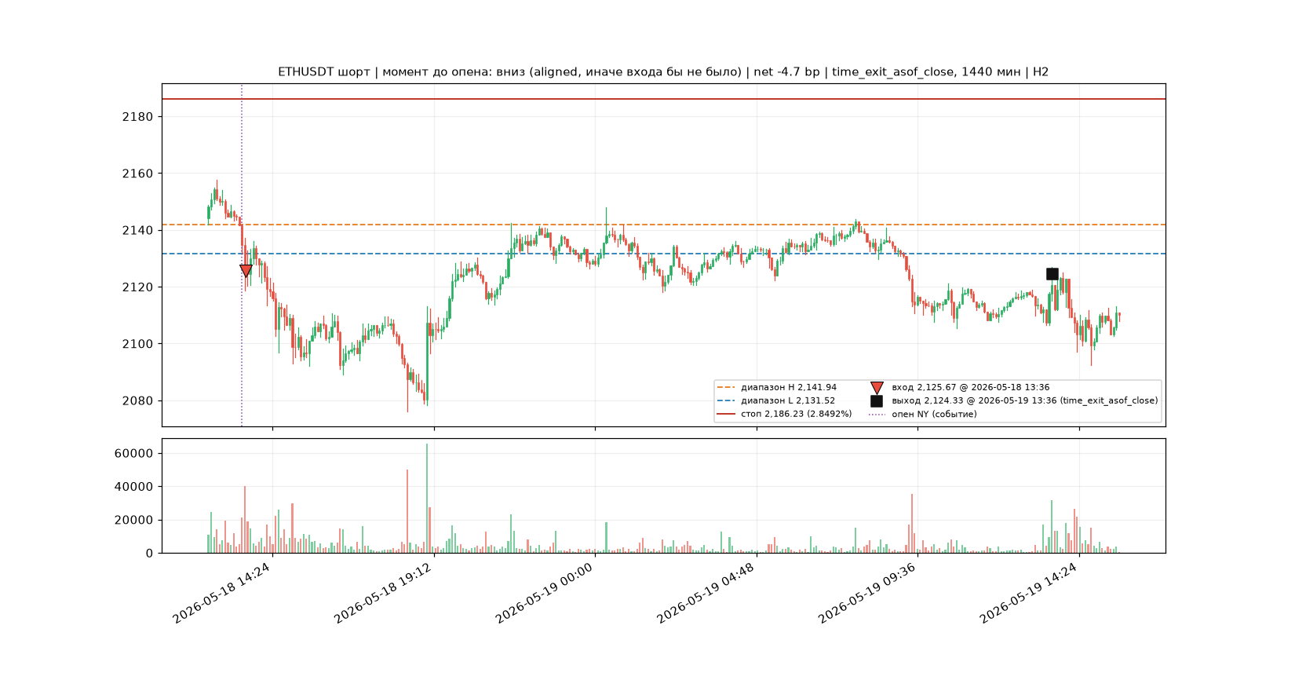Select legend entry "диапазон L 2,131.52"
The image size is (1295, 691).
click(x=788, y=400)
